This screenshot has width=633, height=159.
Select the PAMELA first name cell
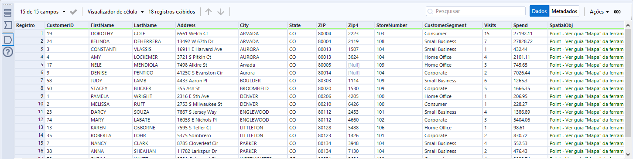click(x=111, y=96)
